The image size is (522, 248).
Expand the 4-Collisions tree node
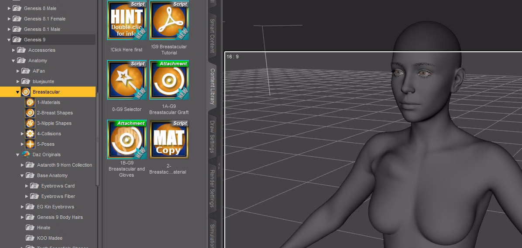(x=22, y=134)
